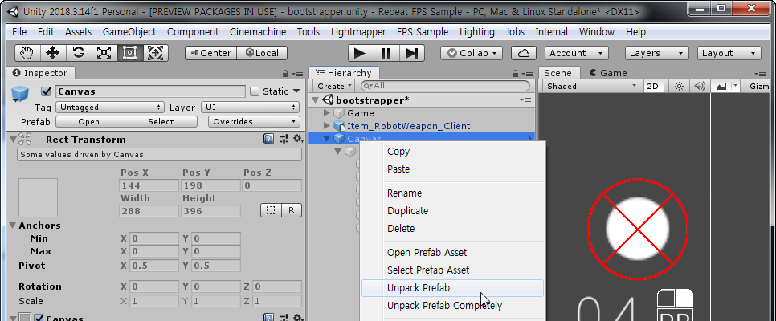The image size is (776, 321).
Task: Switch to the Scene tab
Action: click(x=557, y=73)
